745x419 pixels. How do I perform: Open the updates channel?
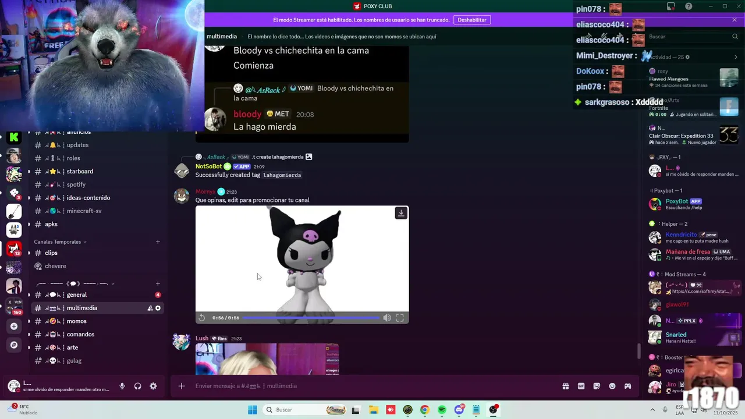[x=97, y=145]
